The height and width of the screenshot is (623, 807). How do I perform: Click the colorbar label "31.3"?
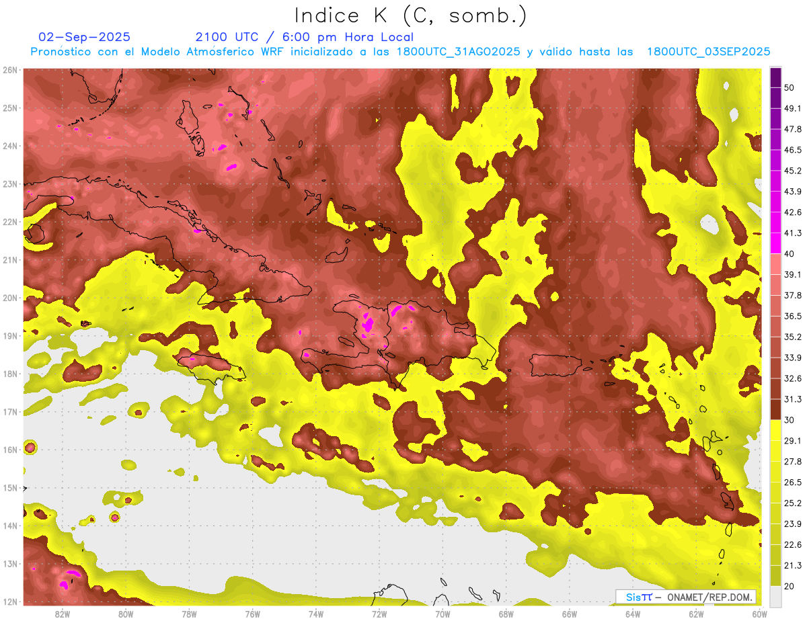792,399
